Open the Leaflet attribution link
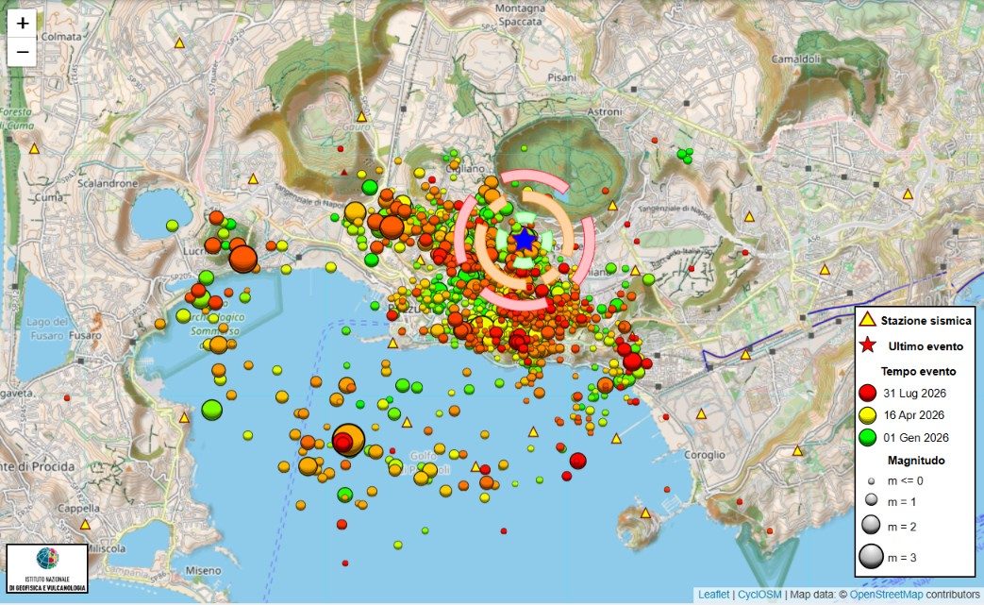This screenshot has width=984, height=605. (x=713, y=595)
